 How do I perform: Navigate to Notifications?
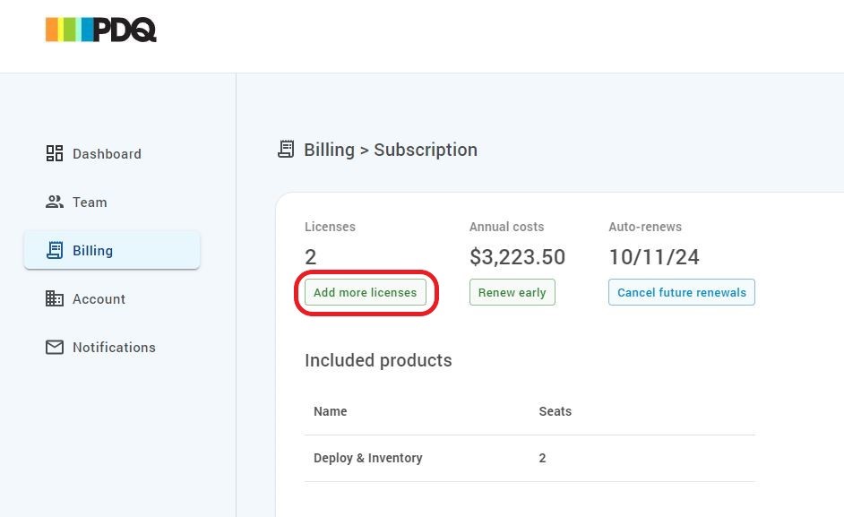click(112, 348)
